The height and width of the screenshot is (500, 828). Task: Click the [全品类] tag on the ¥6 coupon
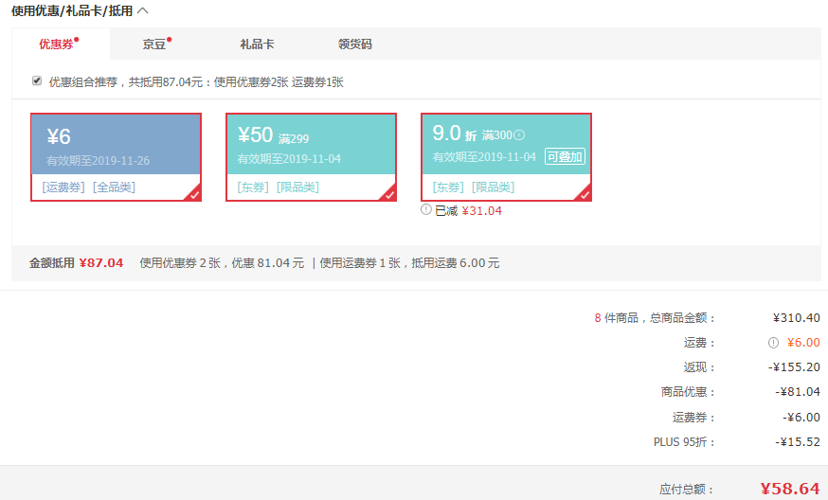[114, 187]
